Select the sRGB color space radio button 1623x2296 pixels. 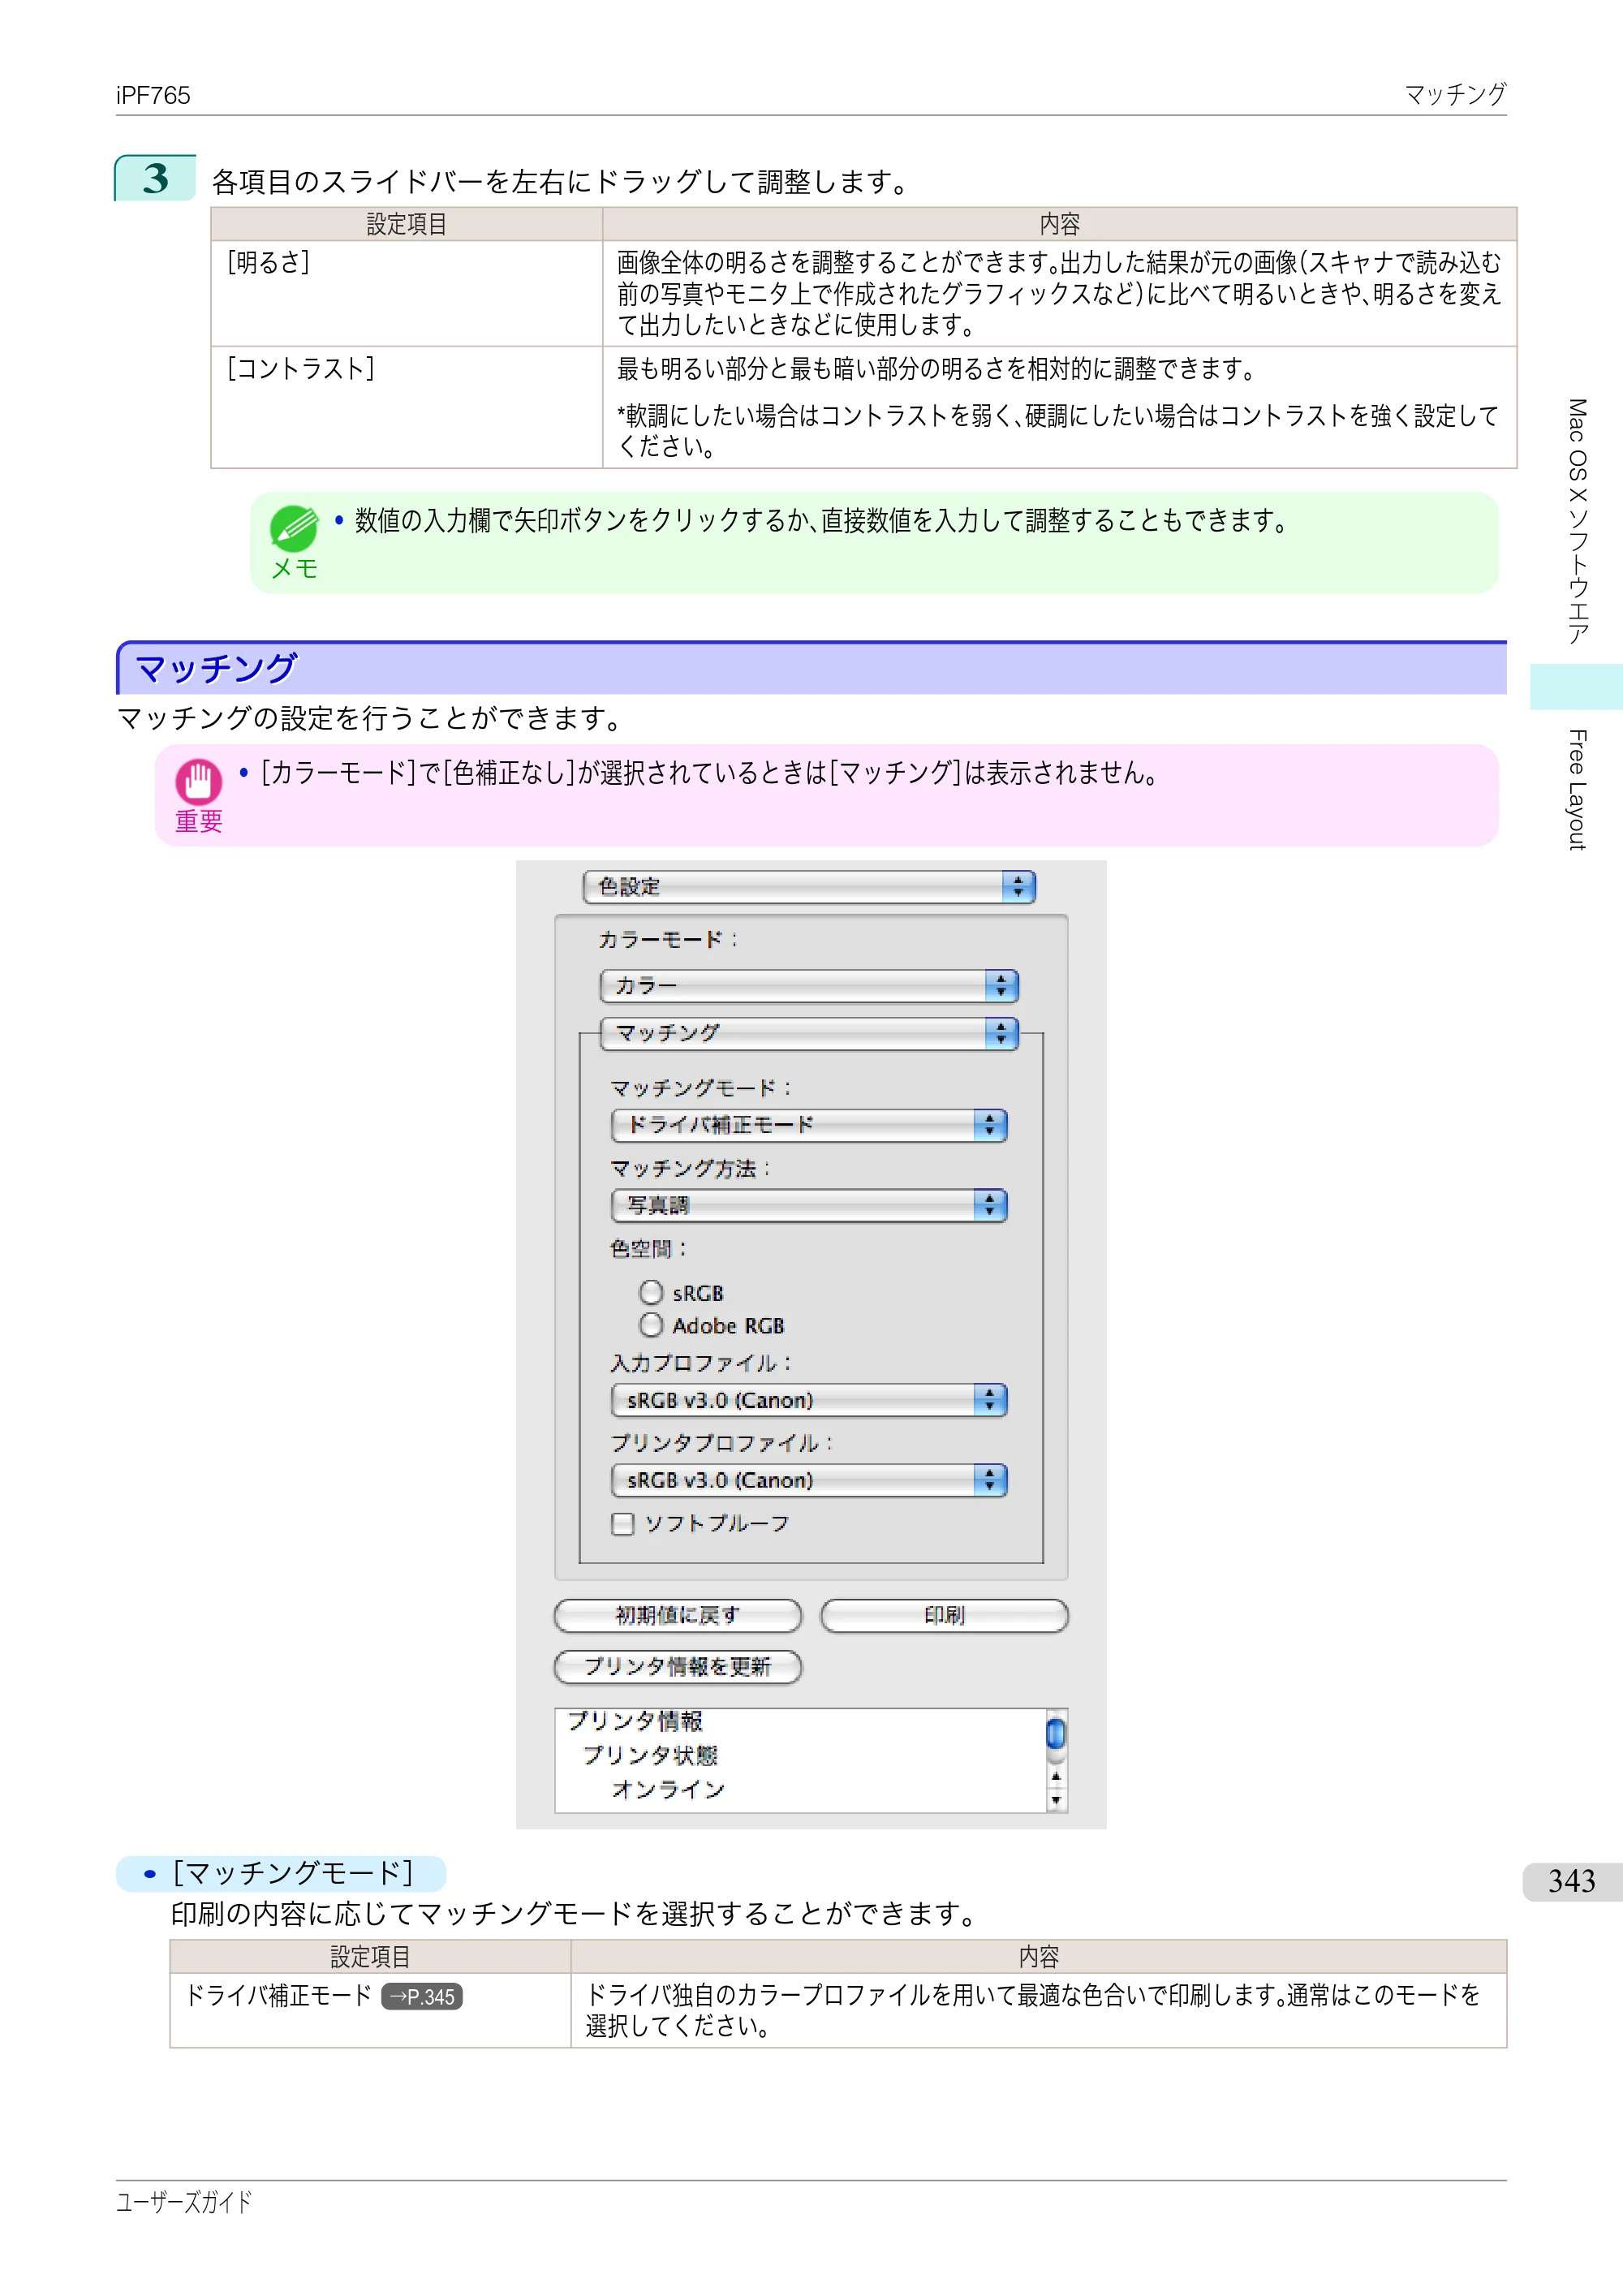651,1293
